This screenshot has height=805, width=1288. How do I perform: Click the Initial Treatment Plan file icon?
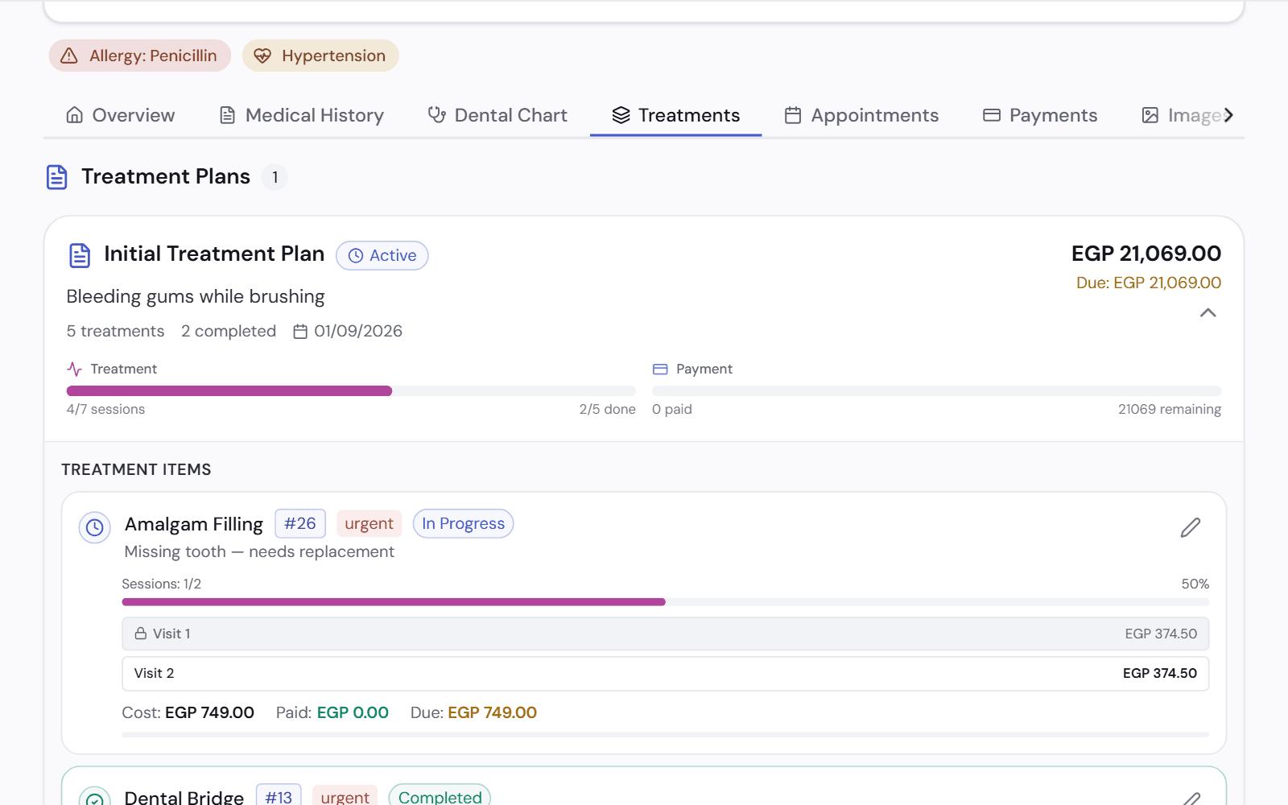pyautogui.click(x=80, y=255)
